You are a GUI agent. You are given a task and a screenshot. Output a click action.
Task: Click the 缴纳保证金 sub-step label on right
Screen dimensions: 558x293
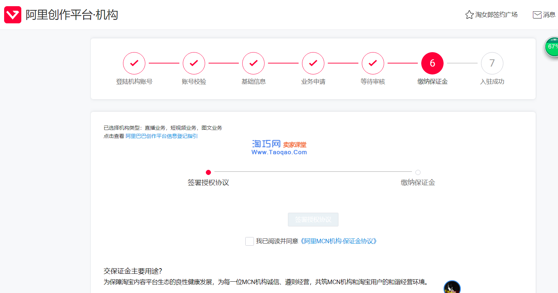coord(418,183)
